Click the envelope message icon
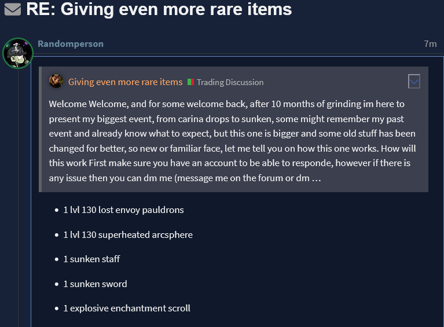444x327 pixels. [x=12, y=10]
